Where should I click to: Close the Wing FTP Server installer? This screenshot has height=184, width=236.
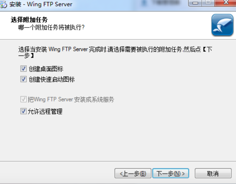[226, 3]
